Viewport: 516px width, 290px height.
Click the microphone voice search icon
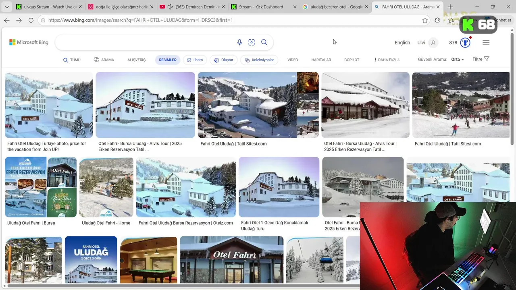239,42
